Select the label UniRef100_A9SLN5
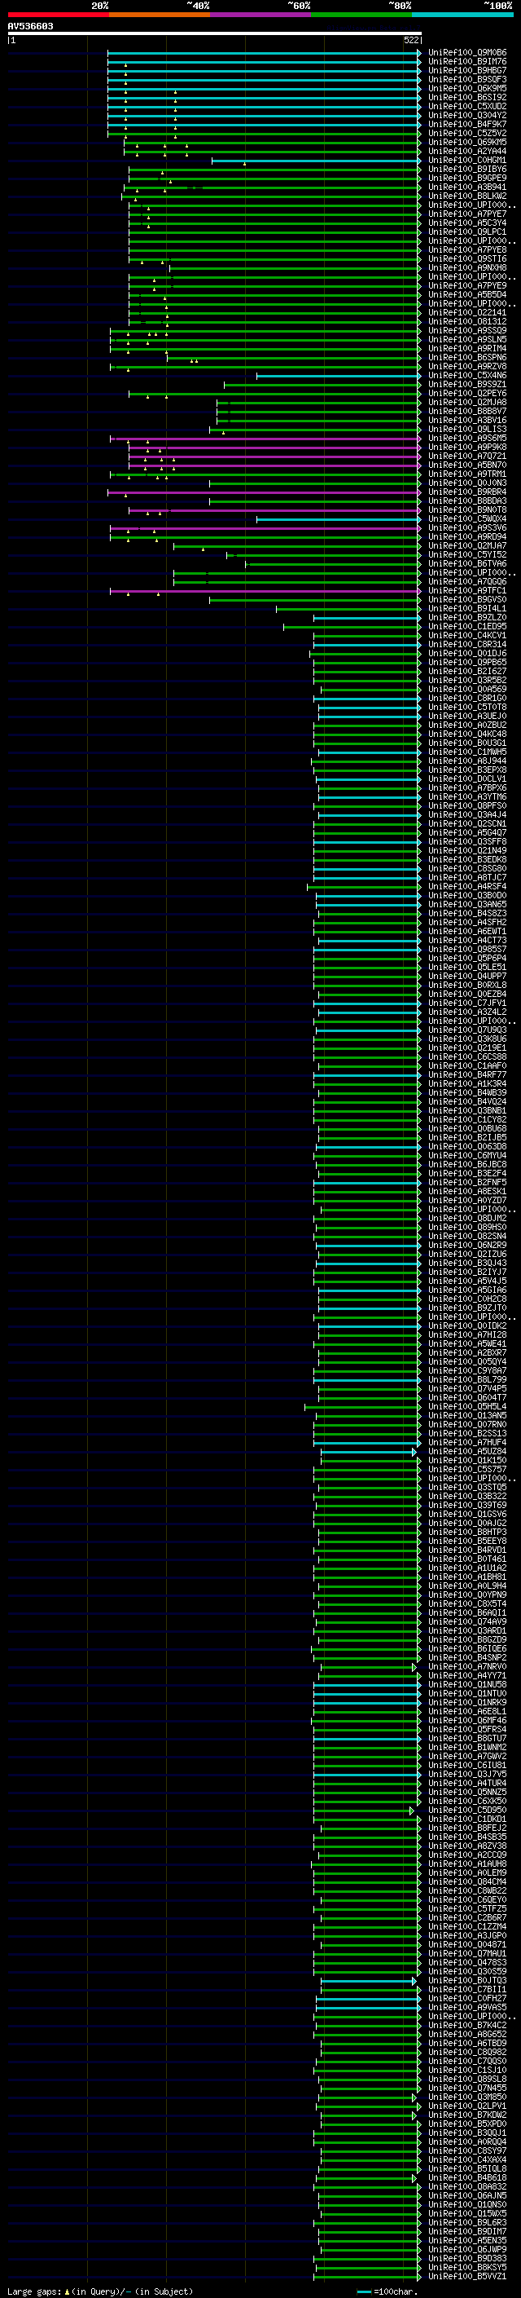521x2298 pixels. 467,340
